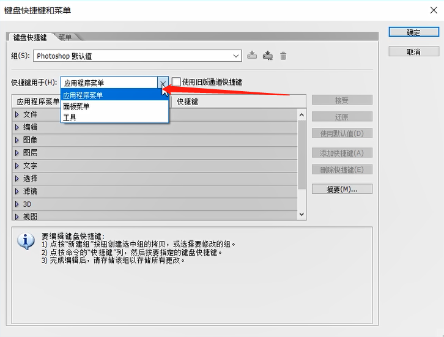
Task: Click the create new set icon
Action: [267, 56]
